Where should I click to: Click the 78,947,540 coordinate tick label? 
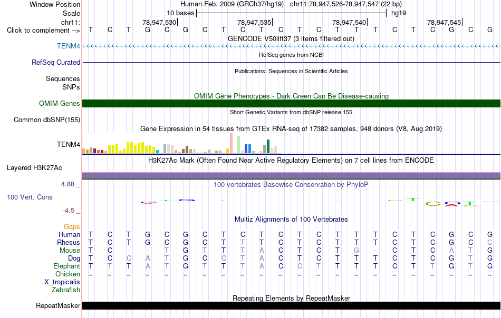coord(349,22)
